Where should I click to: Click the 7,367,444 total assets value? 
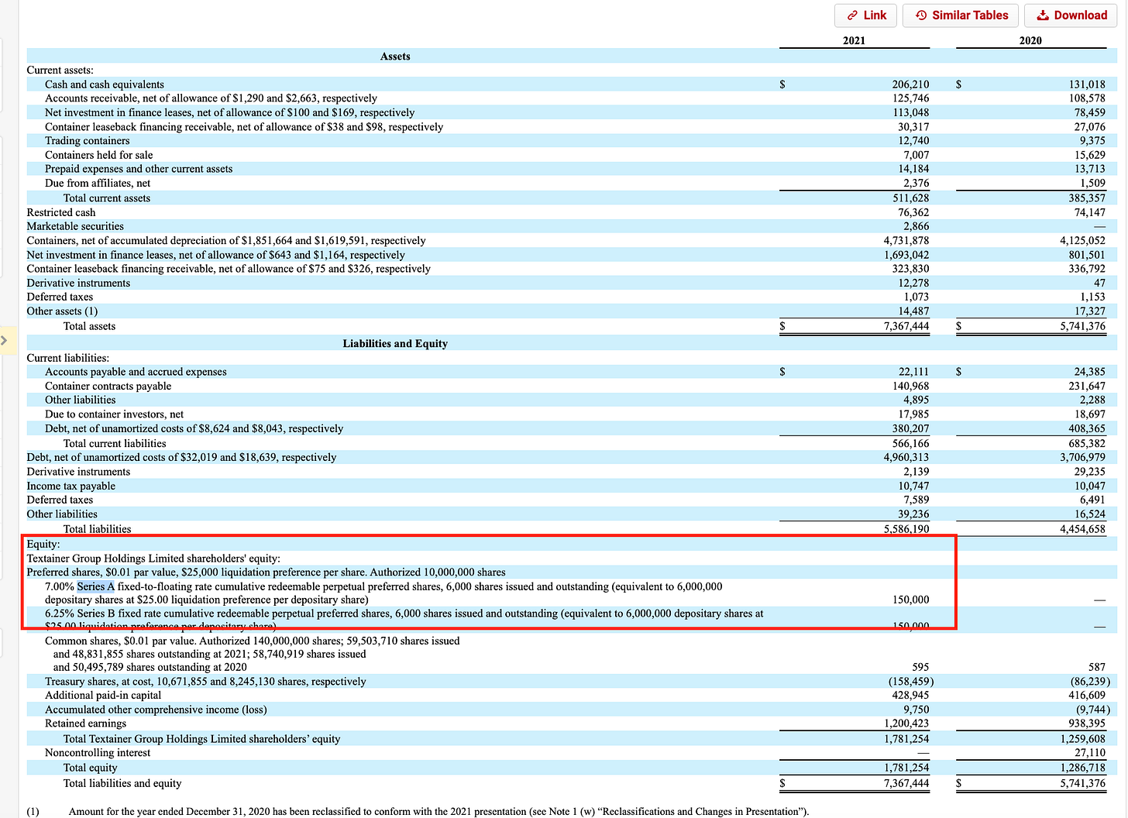tap(906, 326)
